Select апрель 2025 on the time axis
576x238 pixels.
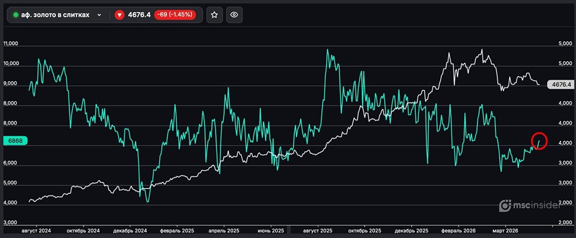(221, 230)
